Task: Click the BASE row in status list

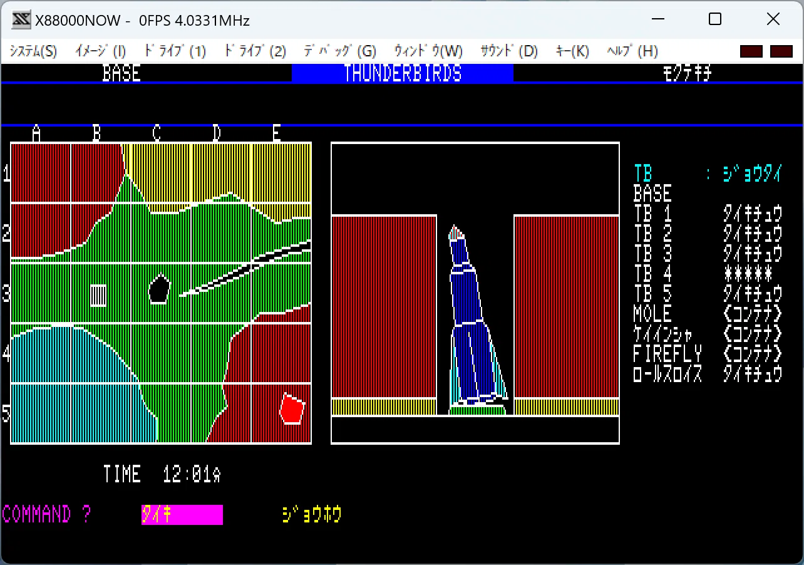Action: pyautogui.click(x=652, y=194)
